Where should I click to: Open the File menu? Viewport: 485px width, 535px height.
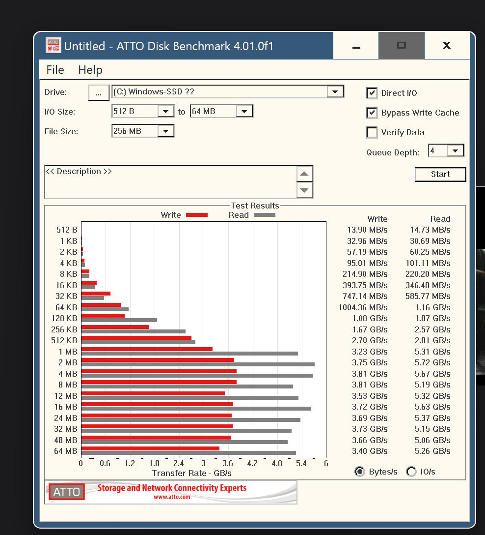(x=55, y=70)
